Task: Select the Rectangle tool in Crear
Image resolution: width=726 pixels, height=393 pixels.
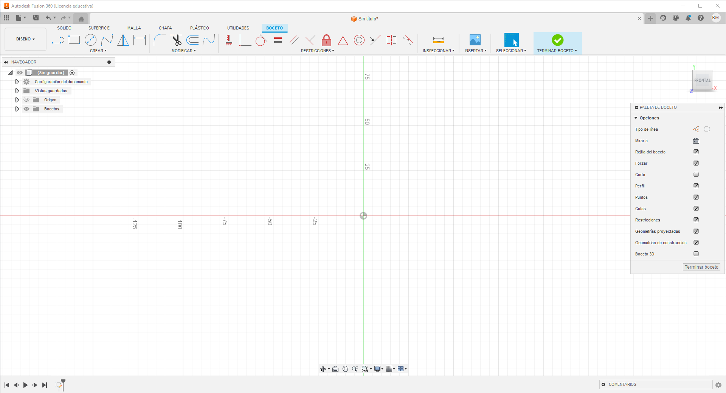Action: point(74,40)
